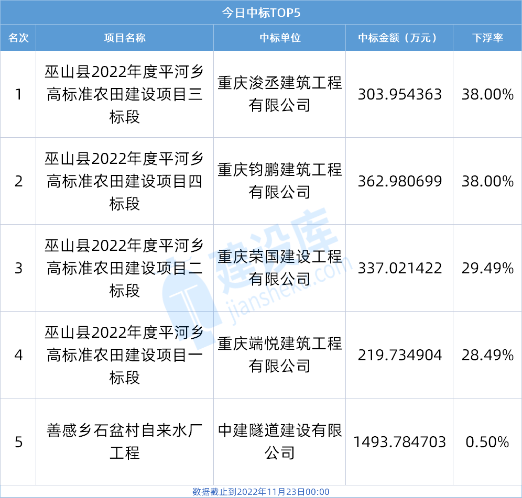Click the company 中建隧道建设有限公司
The image size is (522, 498).
pyautogui.click(x=279, y=441)
